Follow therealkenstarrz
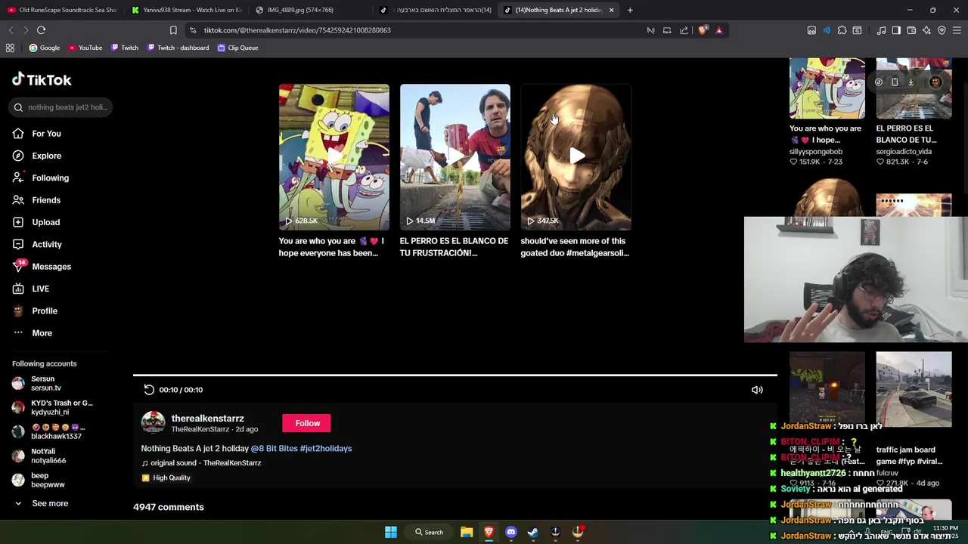 (x=307, y=423)
